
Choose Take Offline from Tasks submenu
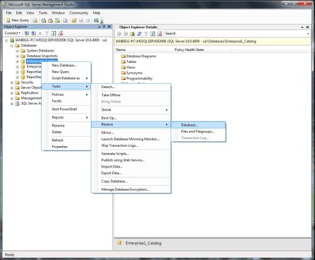[x=131, y=95]
